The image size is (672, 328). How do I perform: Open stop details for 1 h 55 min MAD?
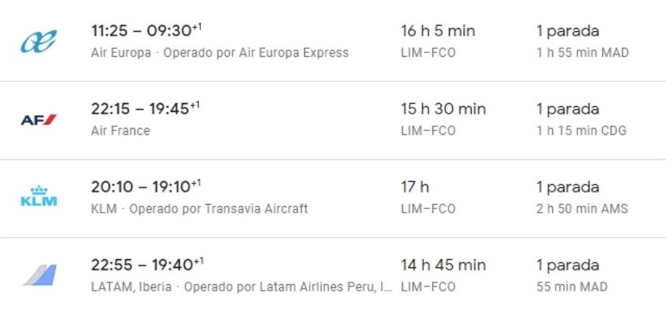point(583,53)
